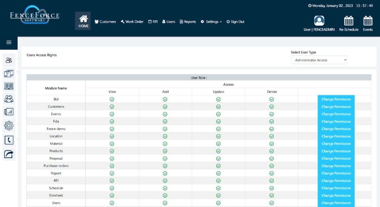Click Sign Out in the navigation bar
The width and height of the screenshot is (380, 207).
point(235,22)
